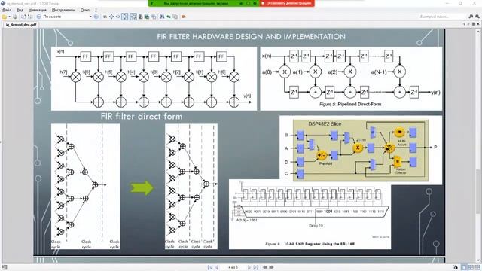Click the red stop demonstration button
Screen dimensions: 482x271
tap(286, 3)
